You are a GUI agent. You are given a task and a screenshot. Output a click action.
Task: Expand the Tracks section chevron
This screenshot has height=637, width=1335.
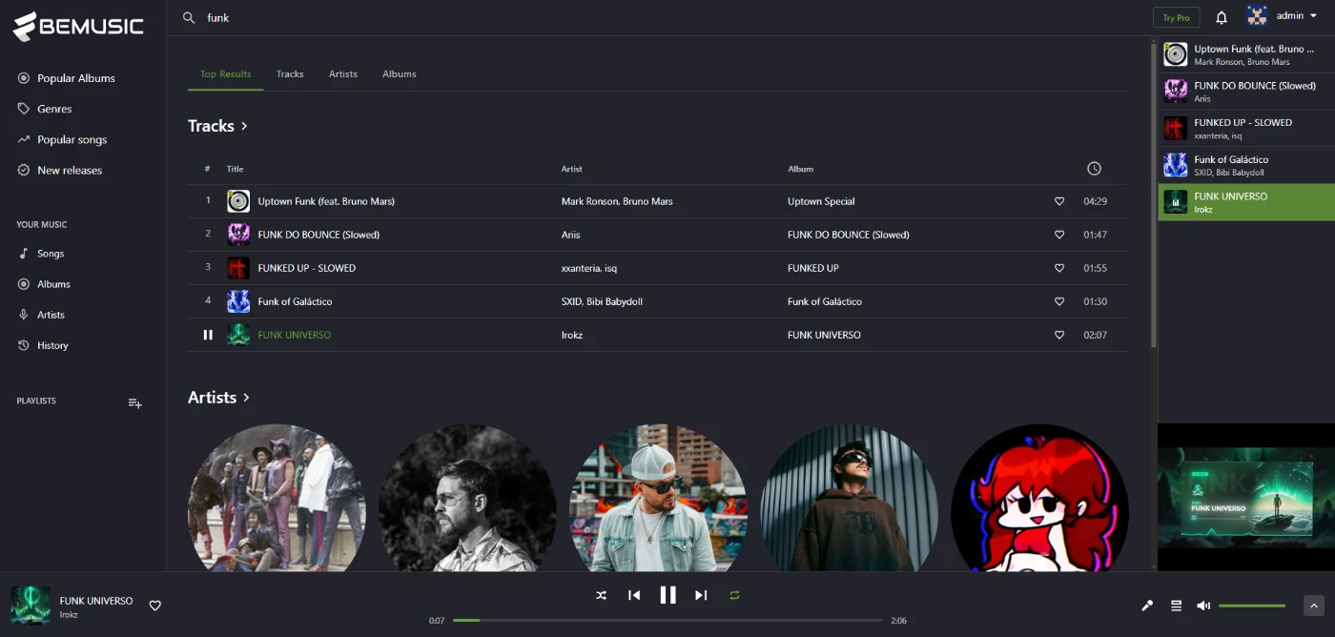[245, 126]
